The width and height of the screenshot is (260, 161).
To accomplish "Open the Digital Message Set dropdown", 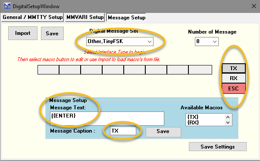I will 120,41.
